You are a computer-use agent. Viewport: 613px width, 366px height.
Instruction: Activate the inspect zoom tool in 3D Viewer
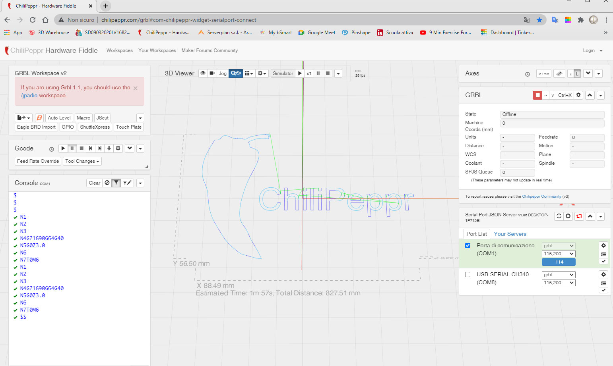click(236, 73)
